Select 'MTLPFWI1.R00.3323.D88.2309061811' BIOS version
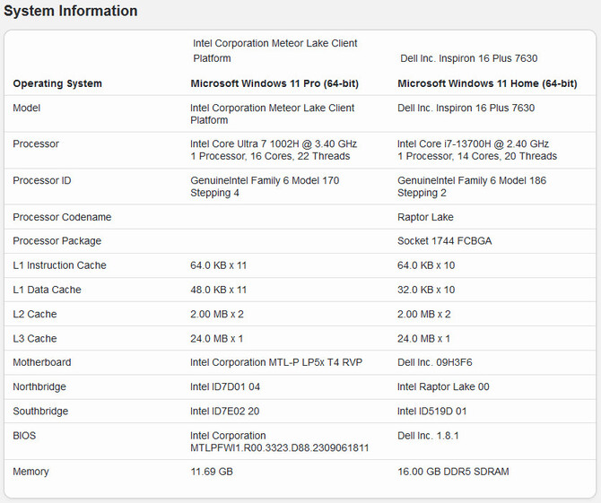 coord(279,447)
